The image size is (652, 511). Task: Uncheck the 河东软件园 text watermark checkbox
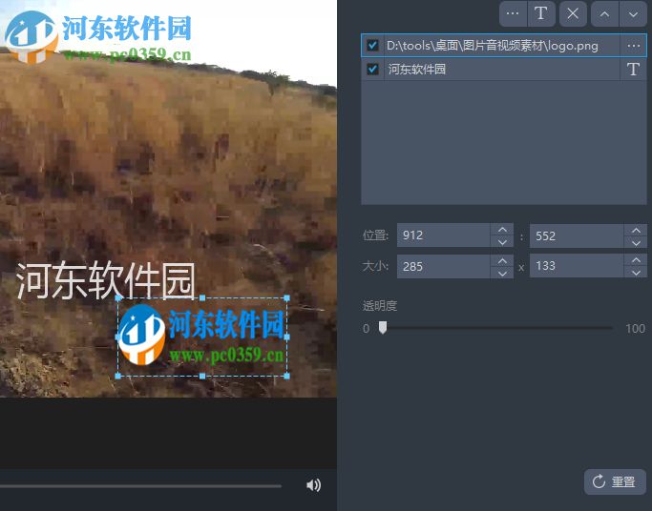pyautogui.click(x=372, y=69)
